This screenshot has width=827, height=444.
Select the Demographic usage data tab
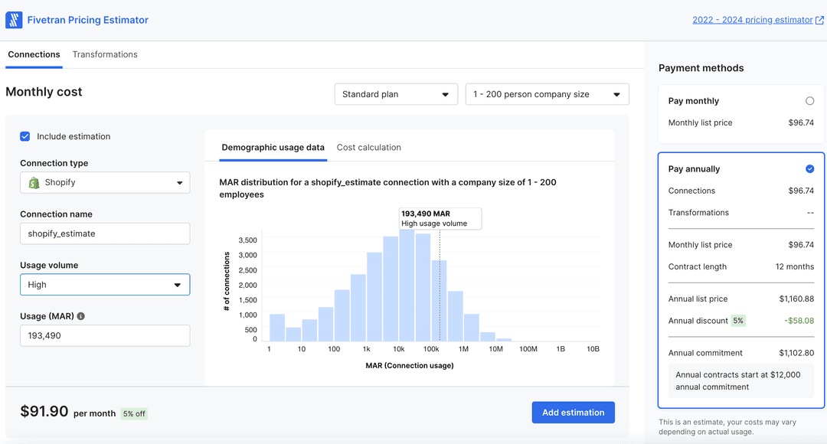pos(273,147)
